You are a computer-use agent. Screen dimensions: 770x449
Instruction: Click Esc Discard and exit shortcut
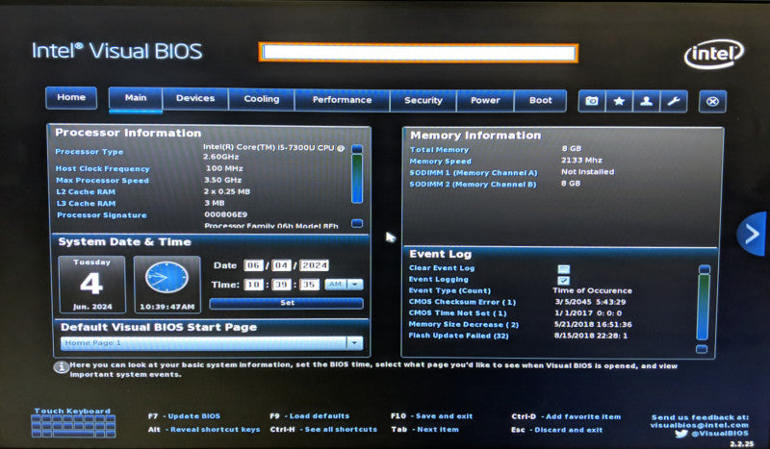pyautogui.click(x=557, y=430)
